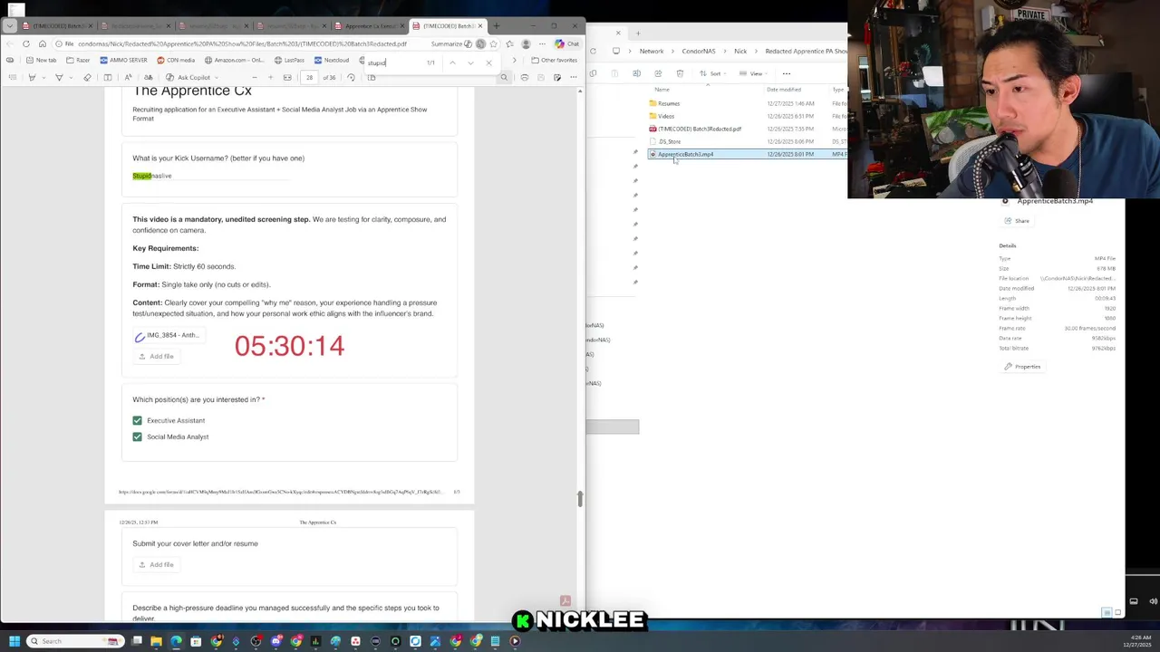Open a new Edge tab

[496, 25]
